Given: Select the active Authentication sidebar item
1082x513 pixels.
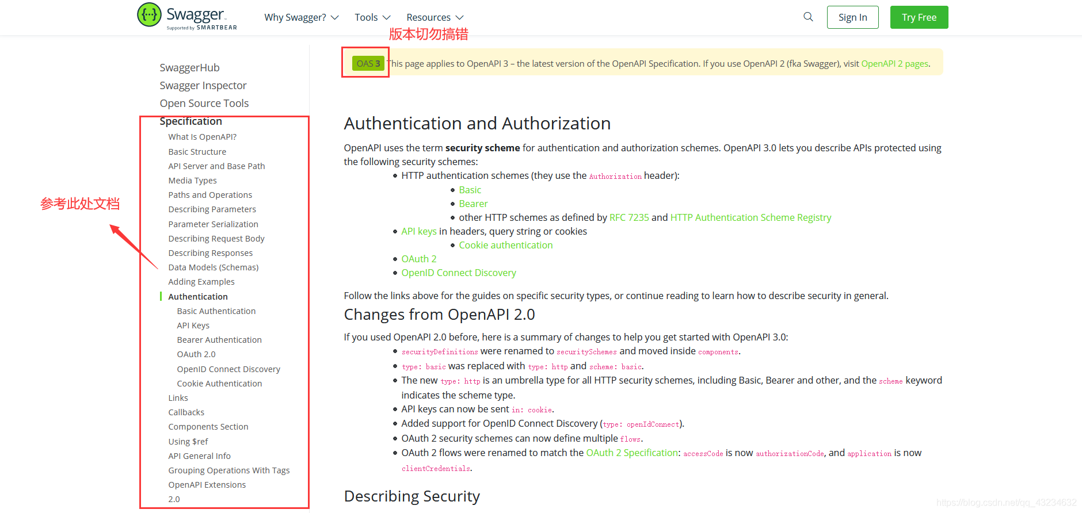Looking at the screenshot, I should (198, 297).
